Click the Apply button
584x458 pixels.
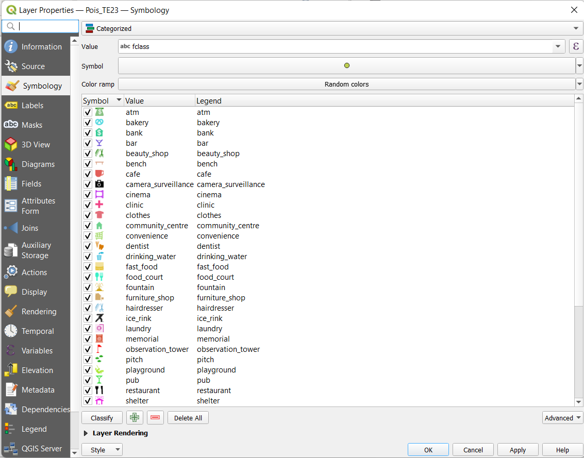[x=518, y=450]
